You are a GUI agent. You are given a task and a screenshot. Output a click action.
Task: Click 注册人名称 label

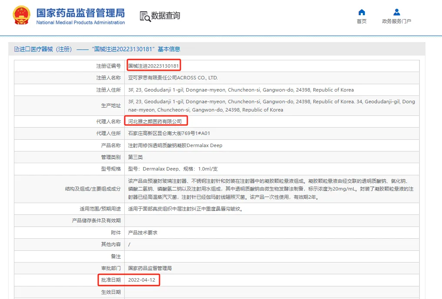pos(109,78)
